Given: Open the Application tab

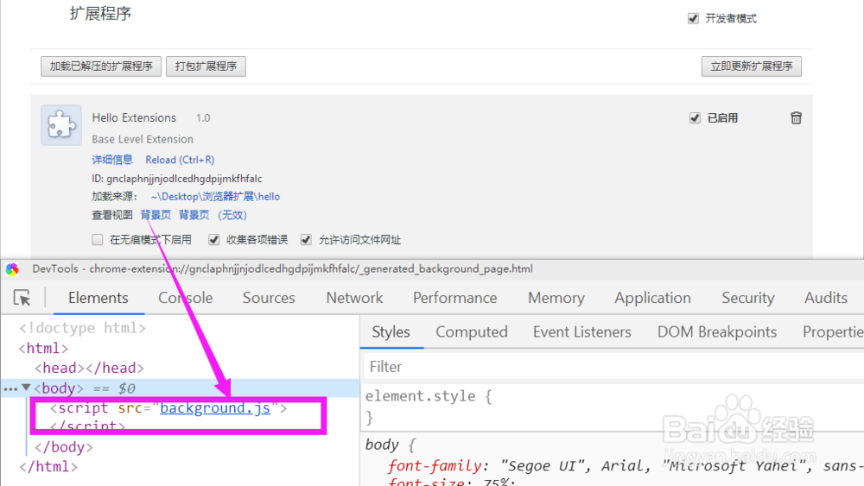Looking at the screenshot, I should coord(652,298).
